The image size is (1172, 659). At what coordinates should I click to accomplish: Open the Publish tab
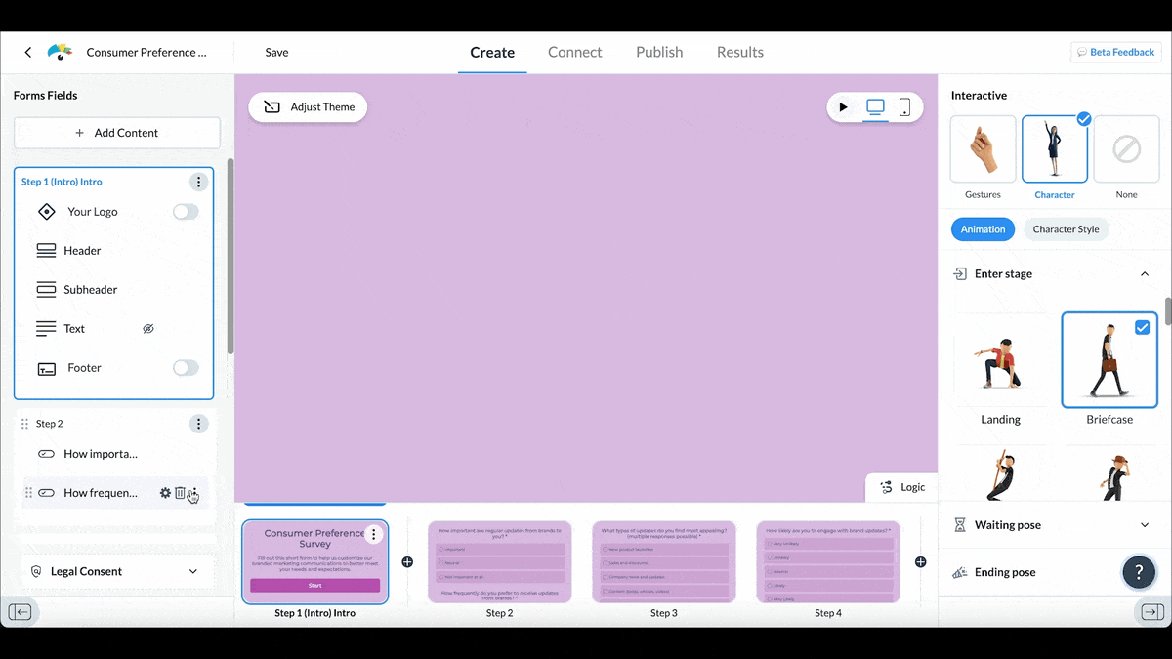tap(659, 52)
